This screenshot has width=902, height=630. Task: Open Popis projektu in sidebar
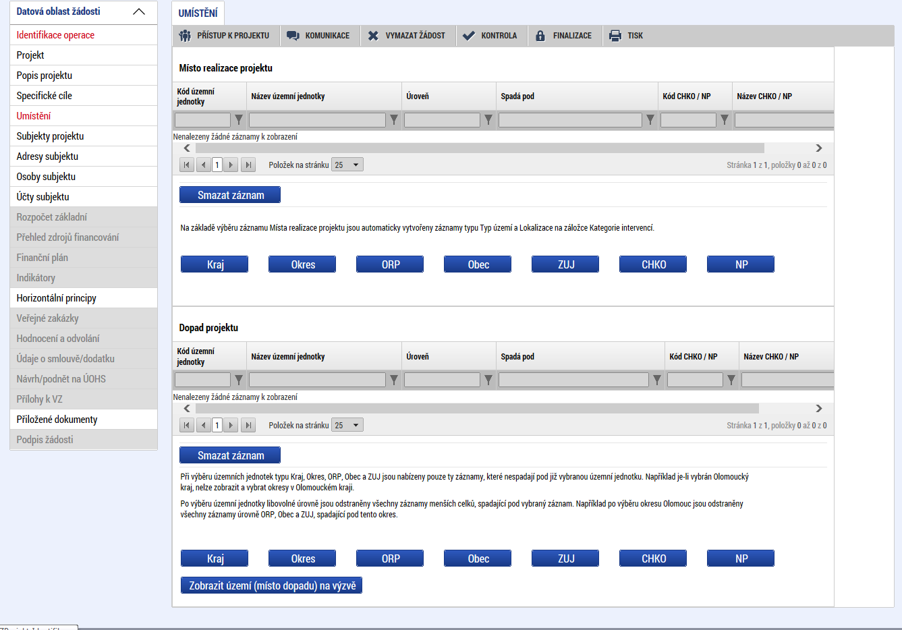tap(84, 76)
